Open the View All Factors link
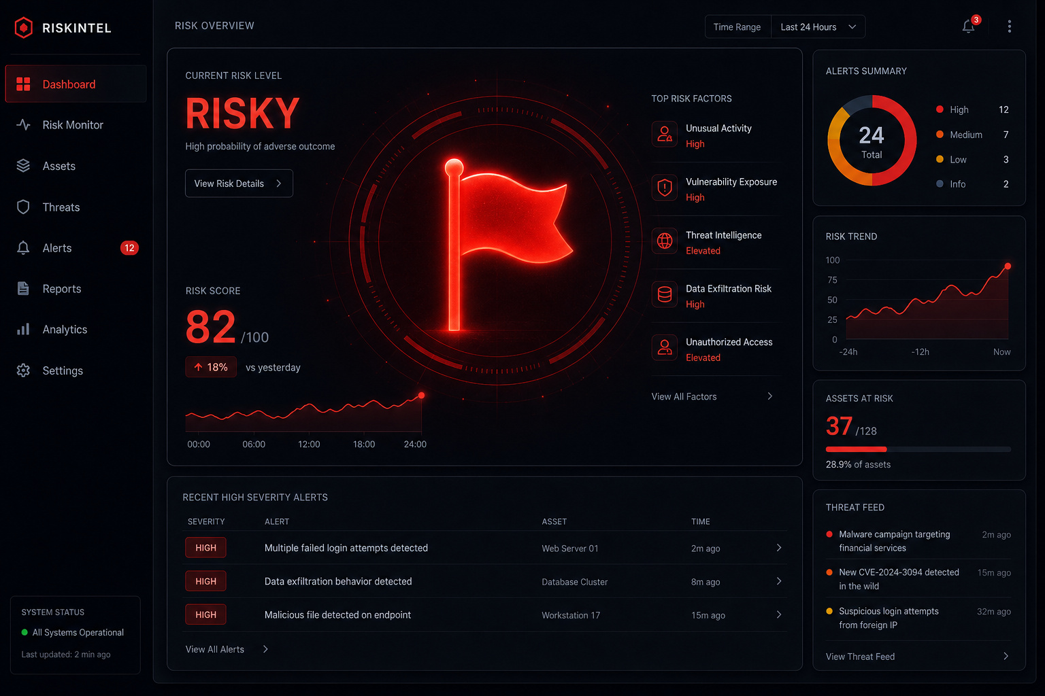Screen dimensions: 1045x696 pos(684,397)
